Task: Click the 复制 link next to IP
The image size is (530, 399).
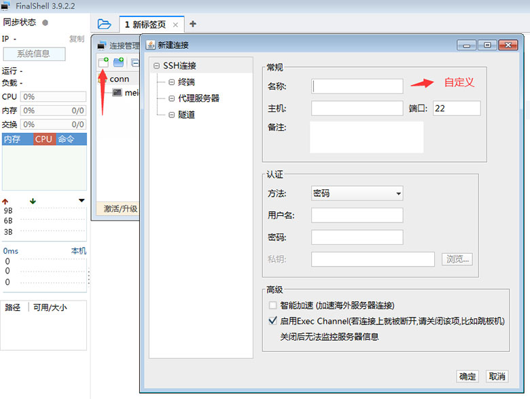Action: point(77,39)
